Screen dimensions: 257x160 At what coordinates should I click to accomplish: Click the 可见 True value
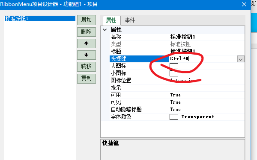(x=175, y=102)
